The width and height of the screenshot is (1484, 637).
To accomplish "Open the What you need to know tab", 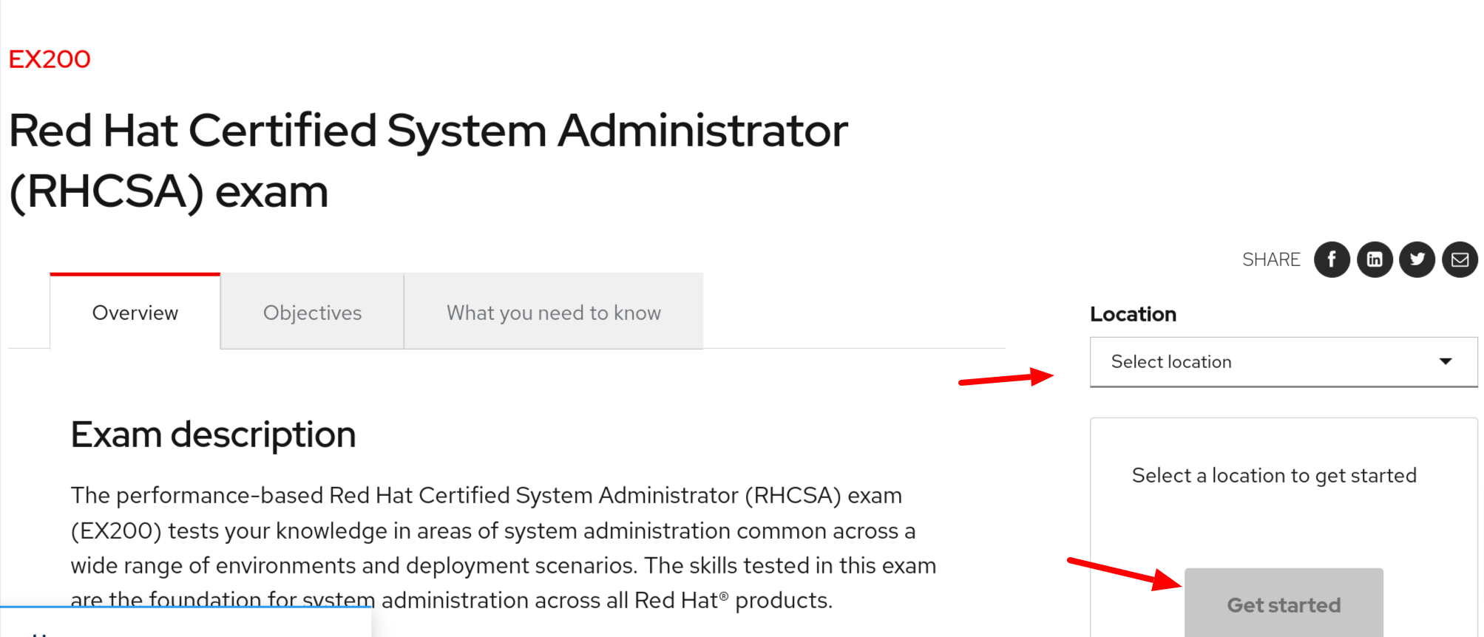I will click(x=553, y=312).
